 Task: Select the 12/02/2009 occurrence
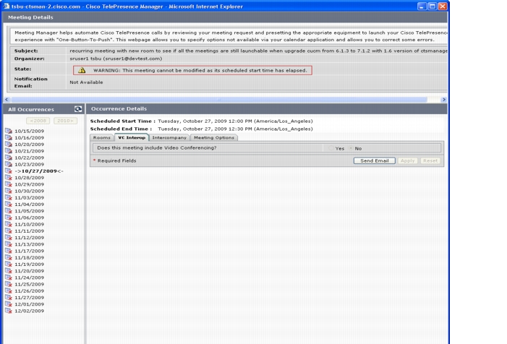(x=29, y=311)
